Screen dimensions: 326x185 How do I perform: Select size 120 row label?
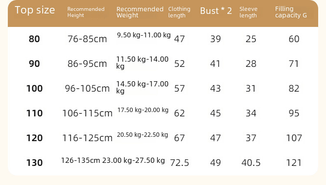coord(34,138)
